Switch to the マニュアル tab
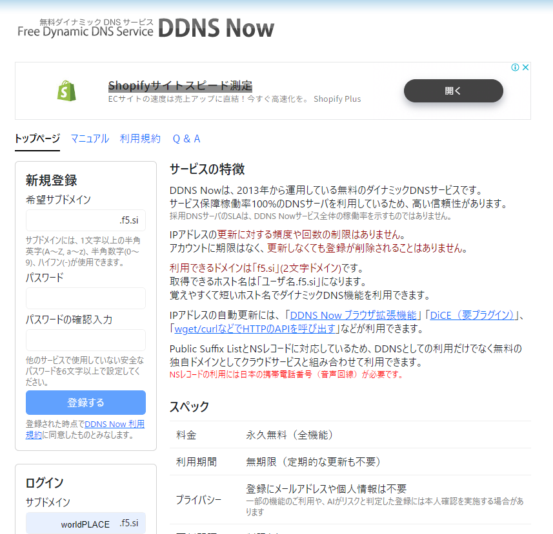Viewport: 553px width, 534px height. 90,138
